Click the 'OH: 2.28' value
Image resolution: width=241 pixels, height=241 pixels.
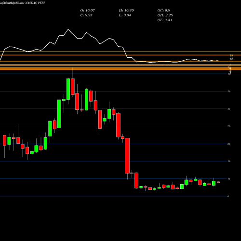click(165, 15)
